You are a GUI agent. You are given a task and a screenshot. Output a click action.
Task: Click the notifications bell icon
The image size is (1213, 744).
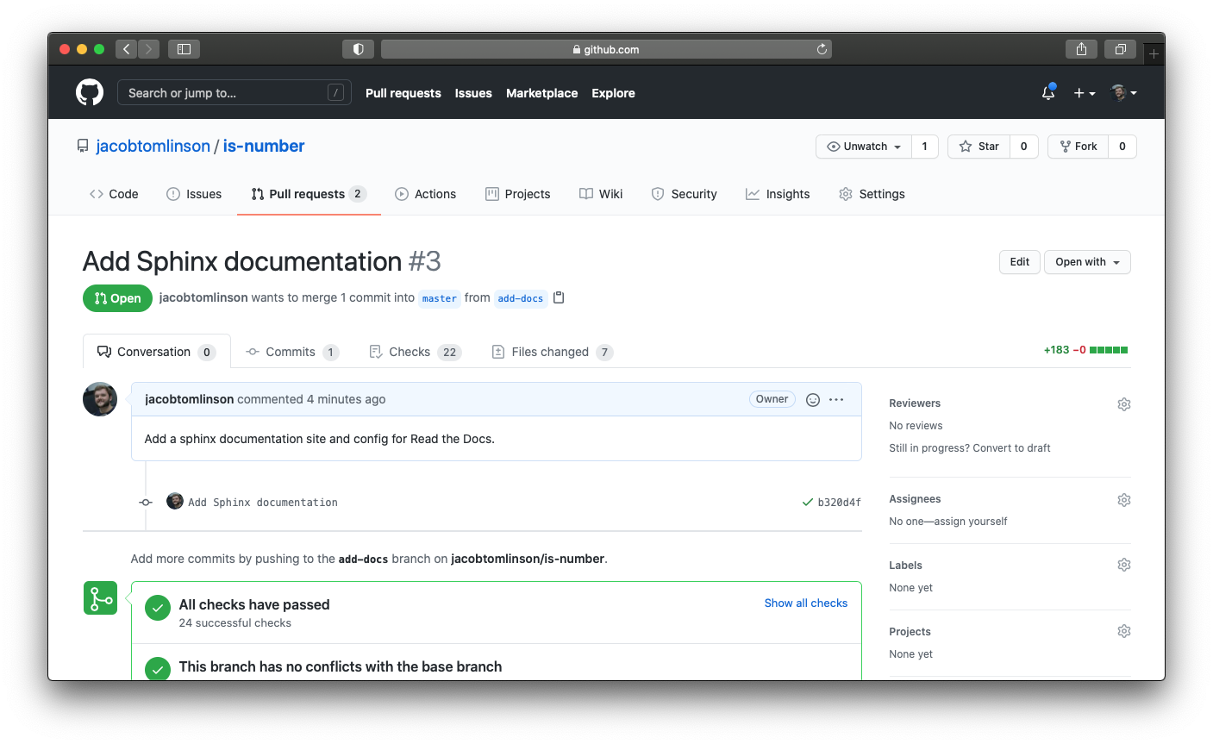tap(1047, 92)
